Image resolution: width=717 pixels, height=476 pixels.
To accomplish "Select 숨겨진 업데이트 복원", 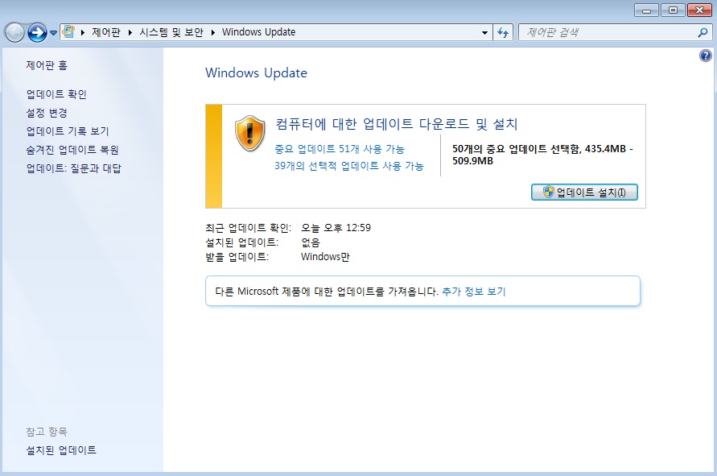I will point(72,150).
